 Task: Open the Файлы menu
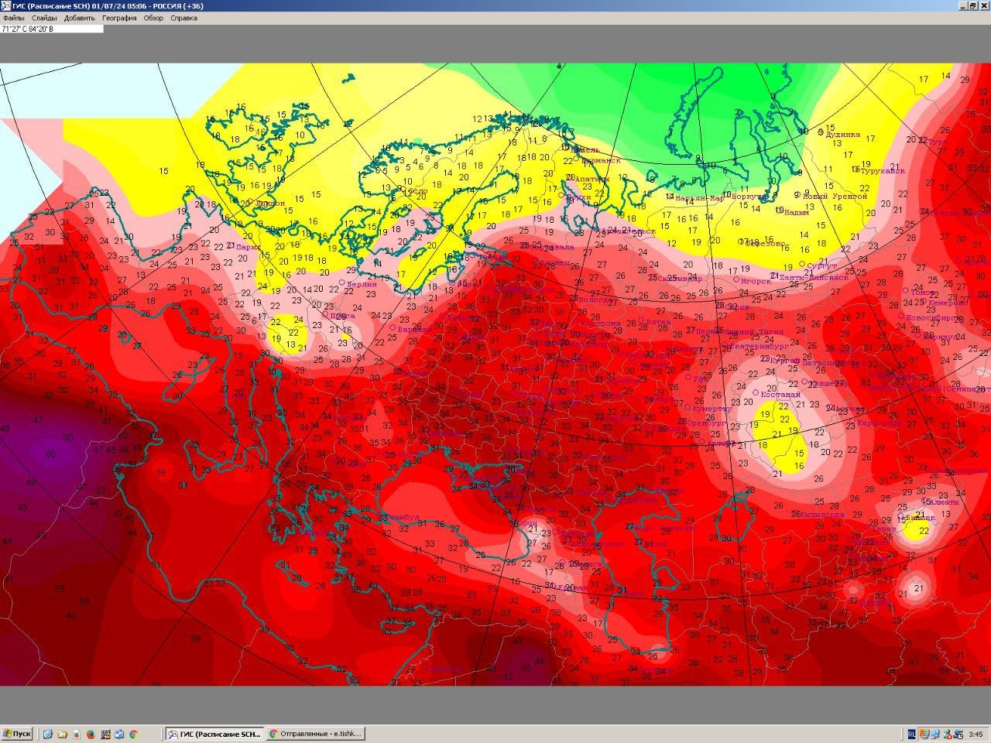[x=13, y=18]
